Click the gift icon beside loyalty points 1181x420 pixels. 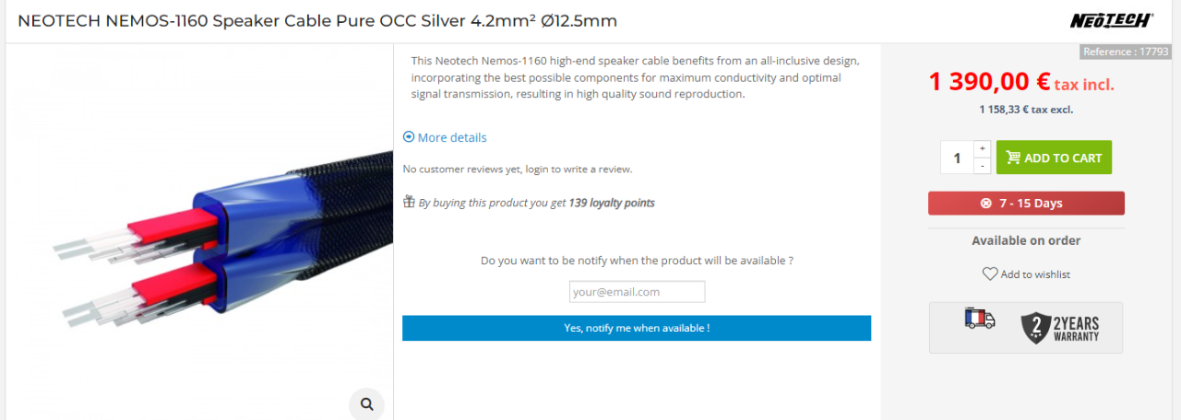tap(409, 202)
